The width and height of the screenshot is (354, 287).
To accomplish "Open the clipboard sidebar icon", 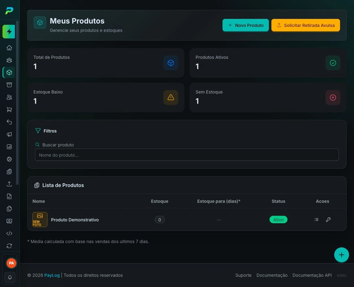I will coord(9,172).
